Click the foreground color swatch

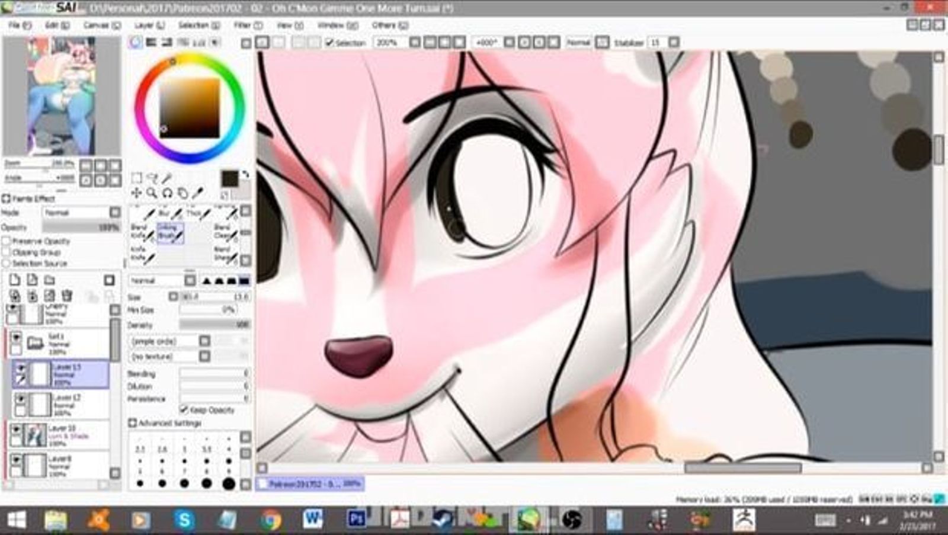(x=229, y=178)
